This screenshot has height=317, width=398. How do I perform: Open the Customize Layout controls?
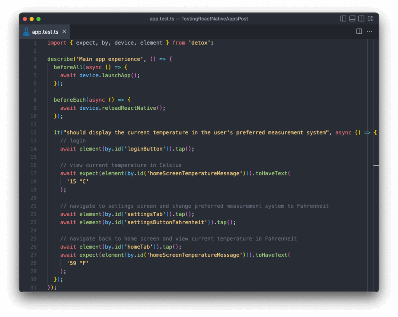tap(370, 18)
